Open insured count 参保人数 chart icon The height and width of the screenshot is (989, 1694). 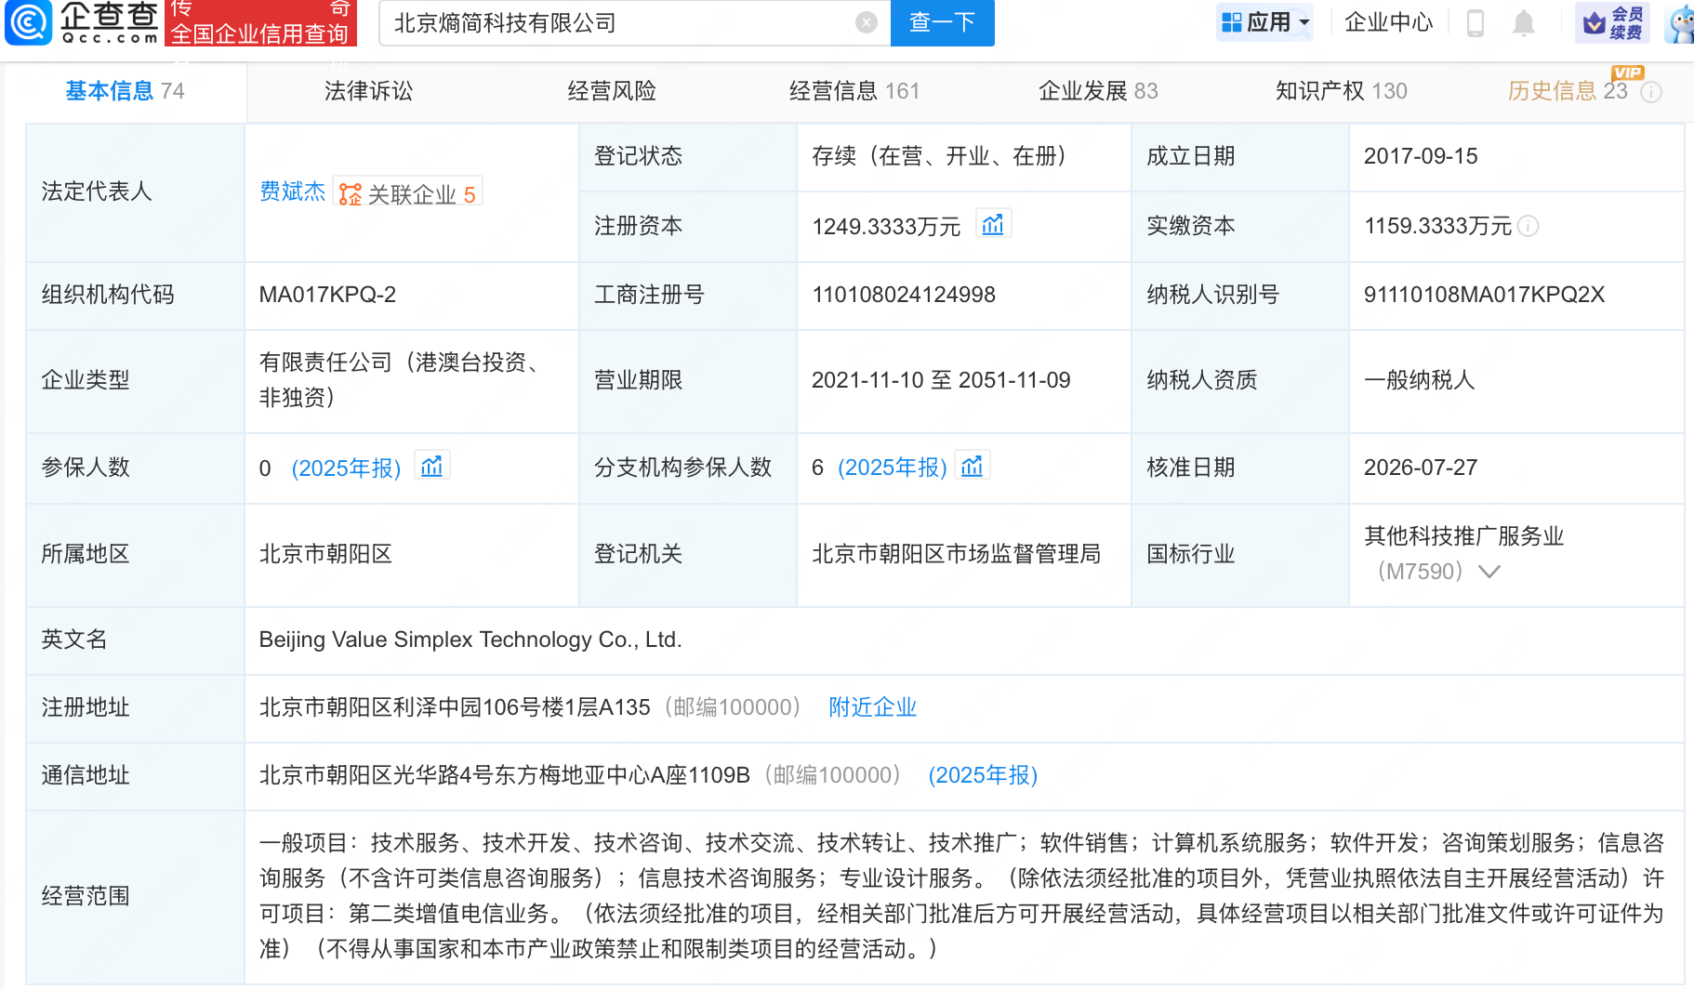coord(431,466)
